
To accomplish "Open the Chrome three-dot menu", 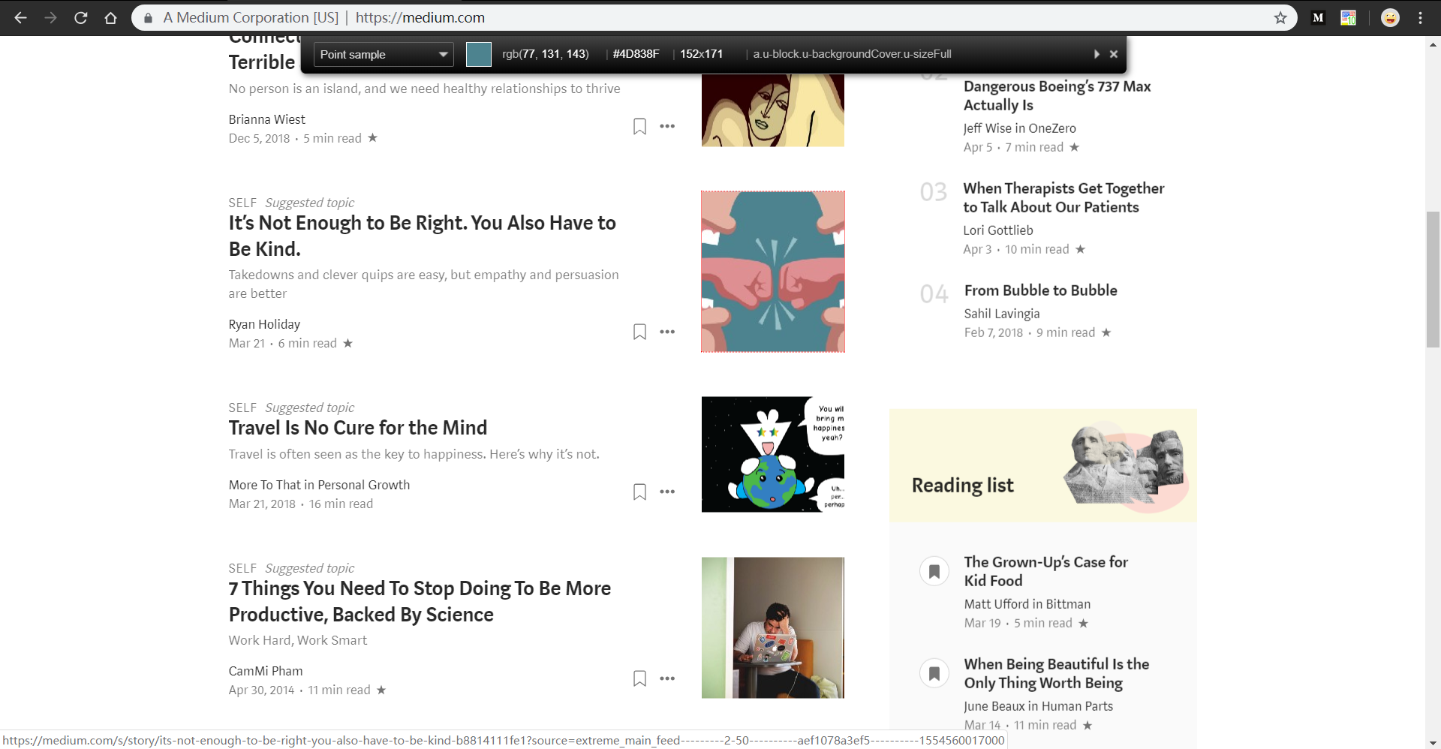I will click(1420, 18).
